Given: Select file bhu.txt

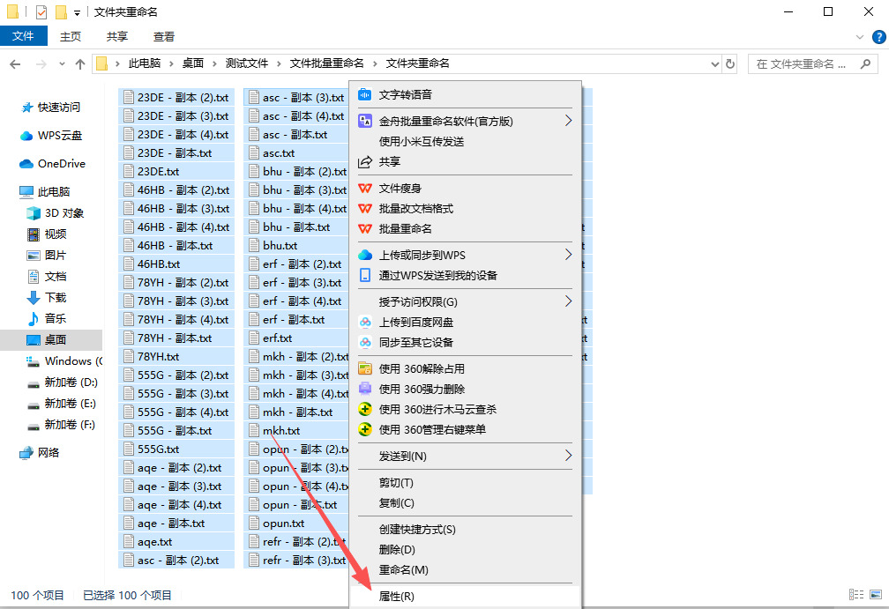Looking at the screenshot, I should point(298,246).
